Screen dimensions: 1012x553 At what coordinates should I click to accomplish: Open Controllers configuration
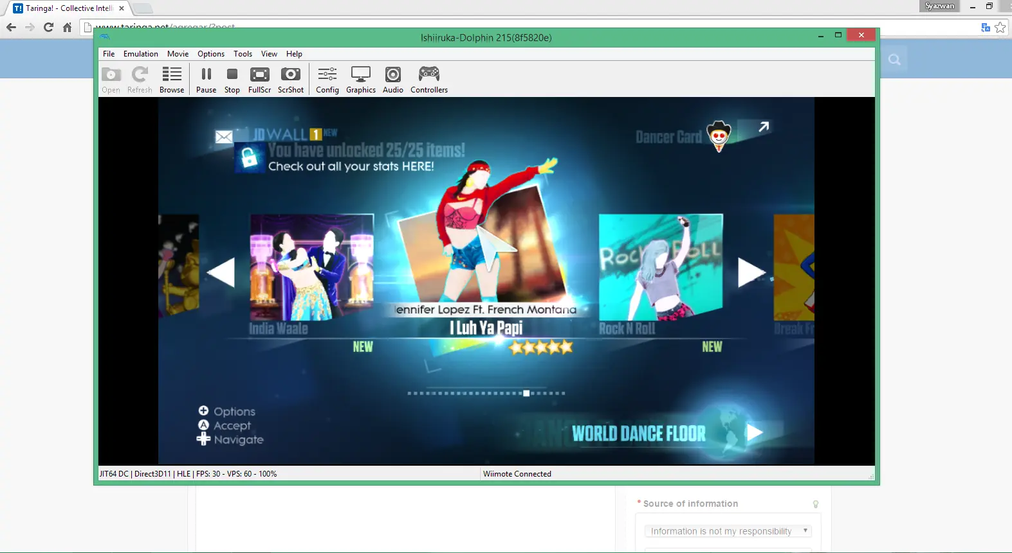pyautogui.click(x=429, y=80)
